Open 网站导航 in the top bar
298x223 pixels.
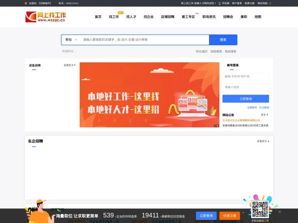(262, 3)
